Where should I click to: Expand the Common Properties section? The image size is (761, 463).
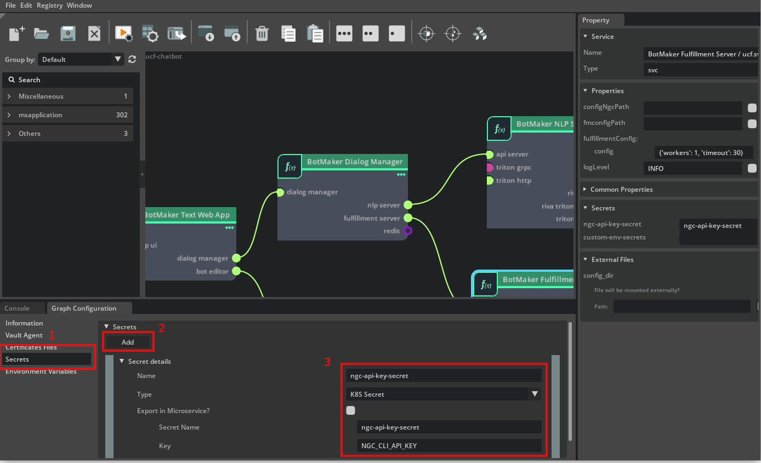(x=585, y=190)
